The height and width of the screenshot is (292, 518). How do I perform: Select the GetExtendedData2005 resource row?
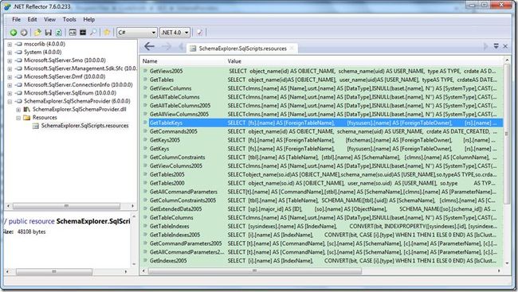point(323,208)
